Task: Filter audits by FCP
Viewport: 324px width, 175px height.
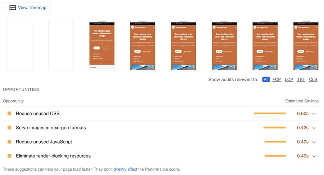Action: coord(276,79)
